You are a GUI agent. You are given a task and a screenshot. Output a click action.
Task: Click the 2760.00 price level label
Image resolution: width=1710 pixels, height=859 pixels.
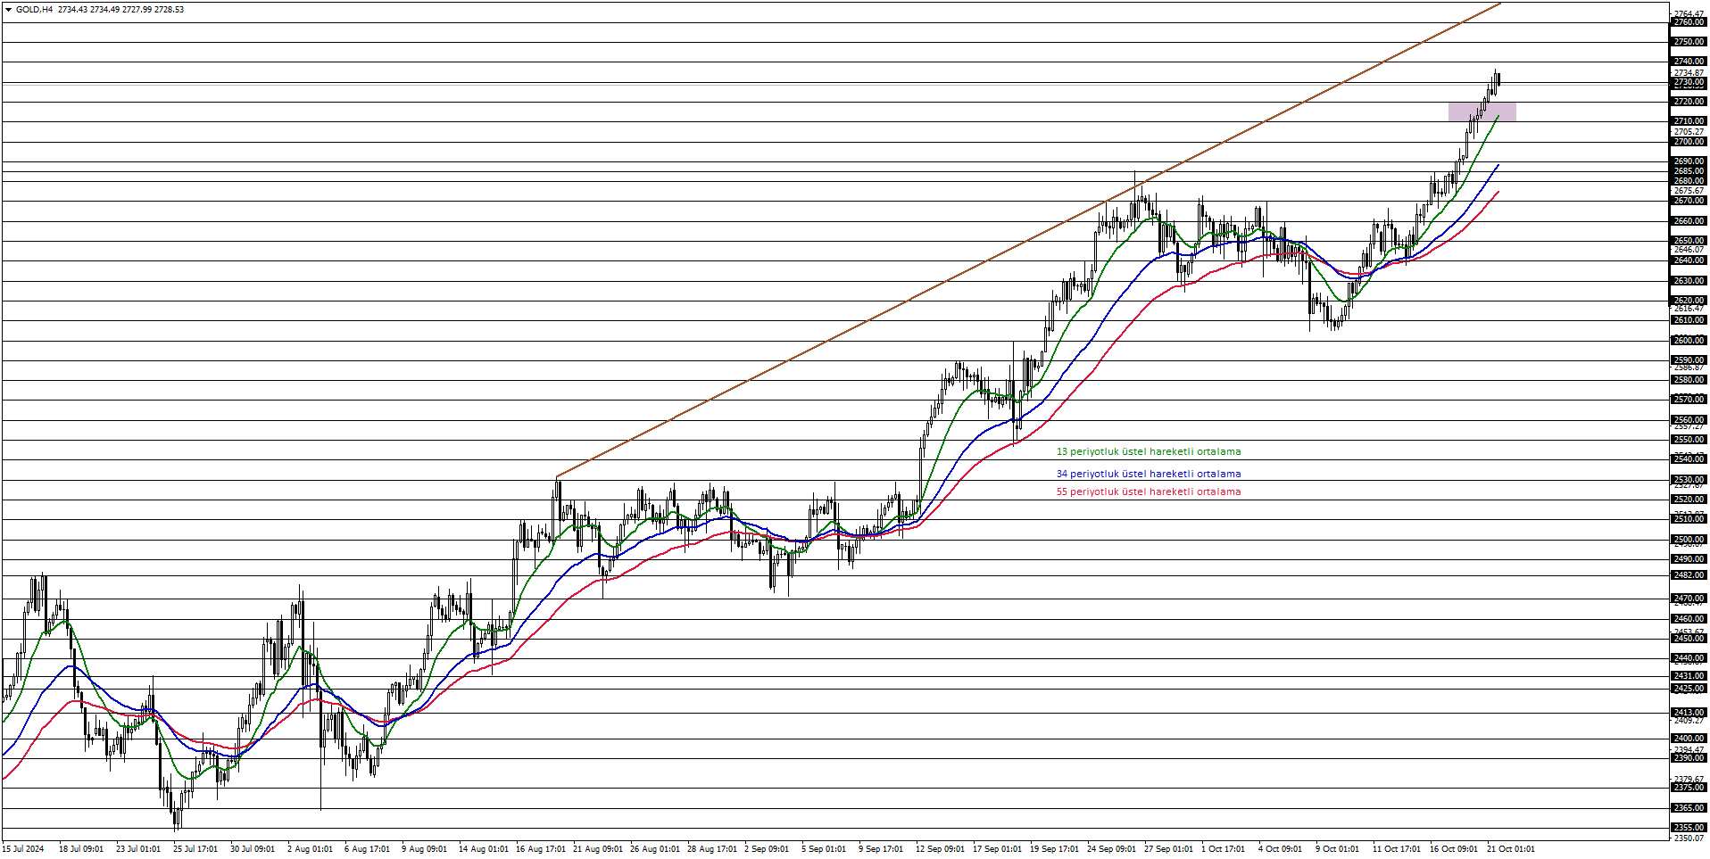[x=1689, y=22]
